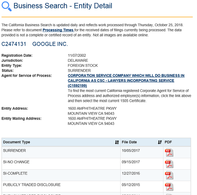Viewport: 197px width, 195px height.
Task: Open the SI-COMPLETE PDF icon
Action: point(169,175)
